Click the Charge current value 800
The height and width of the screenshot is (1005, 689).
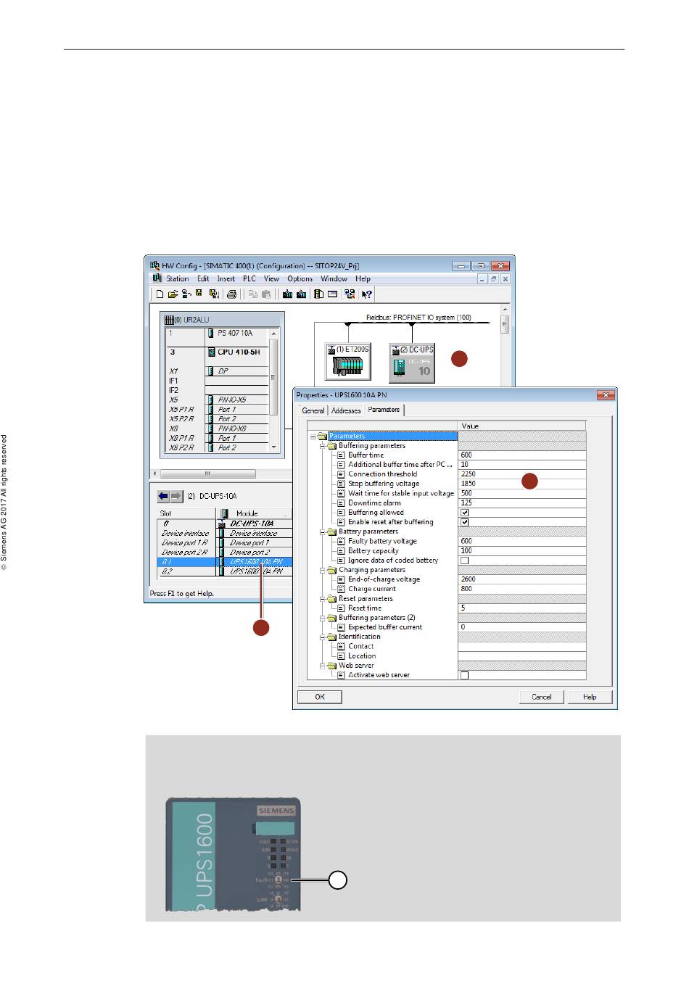coord(521,589)
